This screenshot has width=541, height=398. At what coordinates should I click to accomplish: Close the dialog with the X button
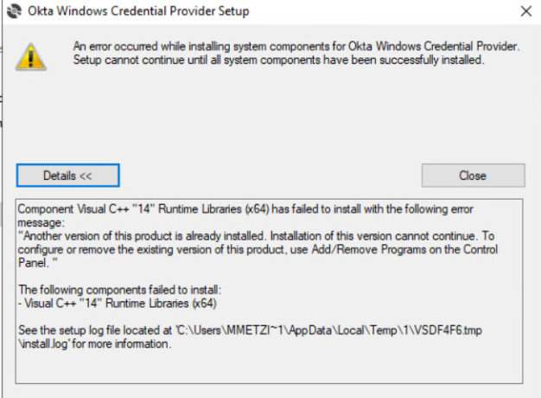[525, 11]
